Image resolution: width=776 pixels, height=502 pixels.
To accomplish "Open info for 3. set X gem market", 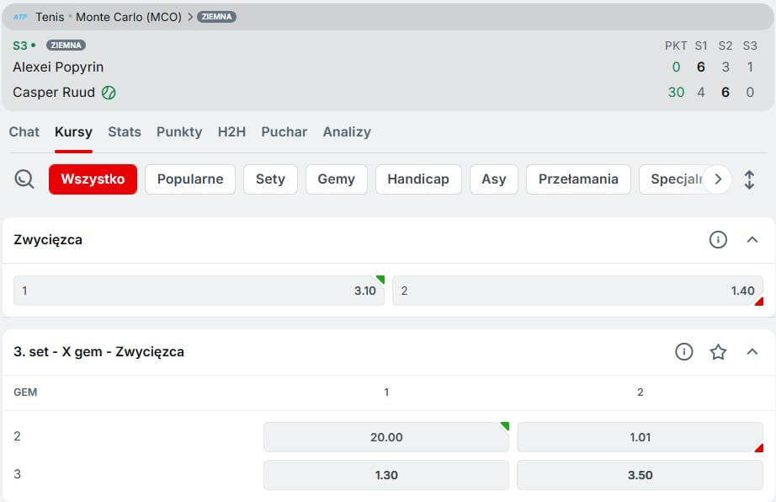I will (x=683, y=352).
